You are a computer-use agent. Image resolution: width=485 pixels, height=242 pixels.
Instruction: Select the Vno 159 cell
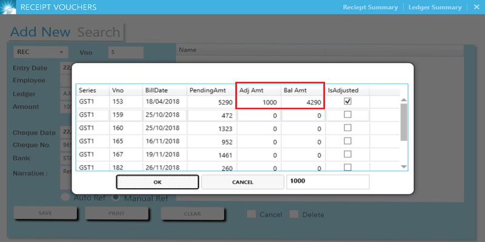[126, 115]
